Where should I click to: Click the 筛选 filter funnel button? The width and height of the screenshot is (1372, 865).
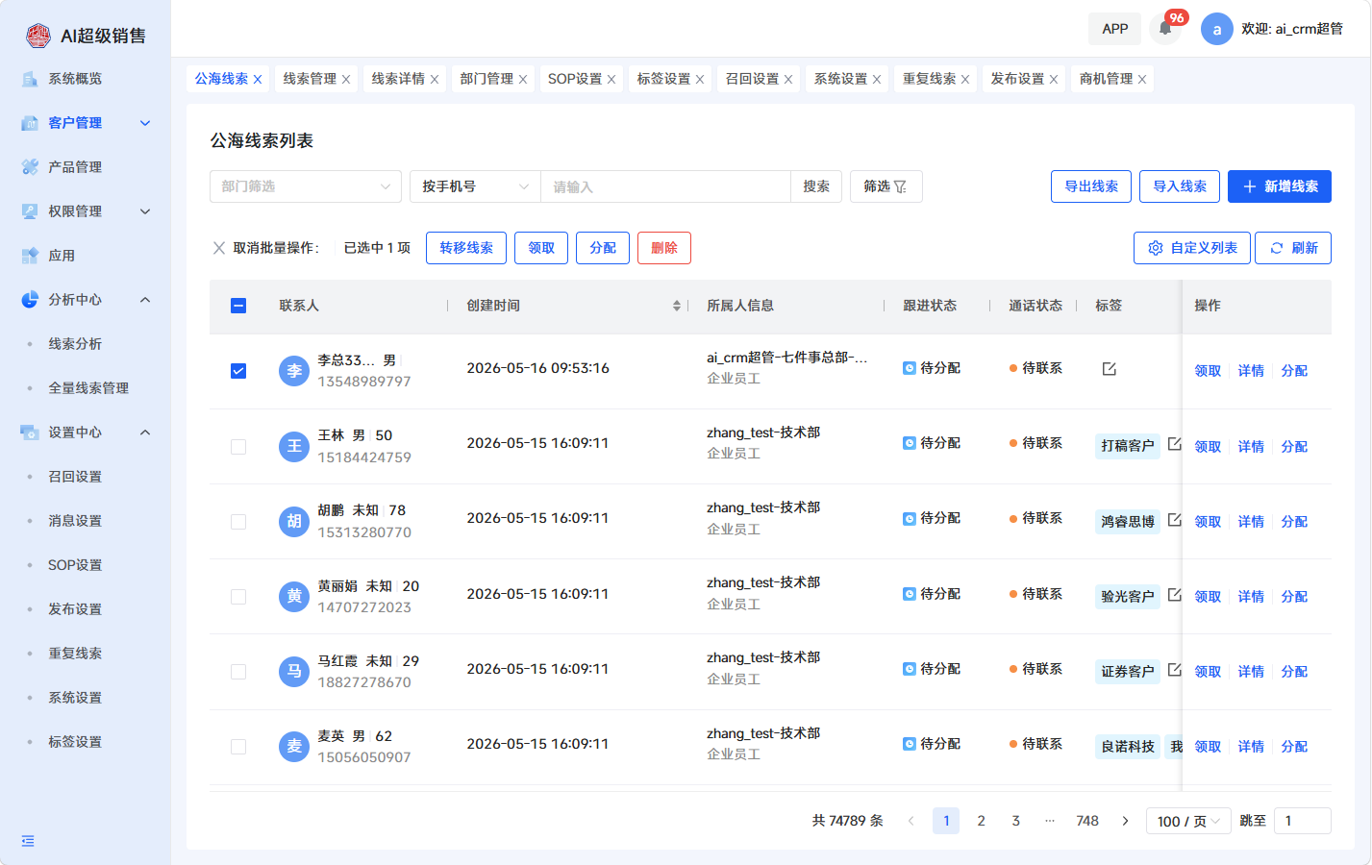click(886, 186)
